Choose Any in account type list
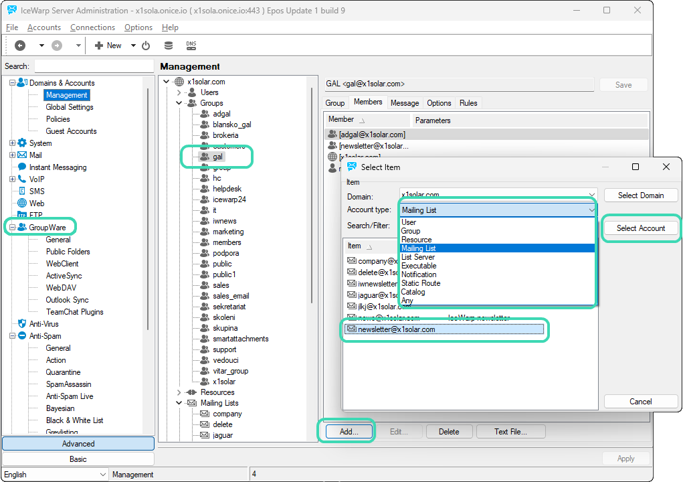 point(497,301)
